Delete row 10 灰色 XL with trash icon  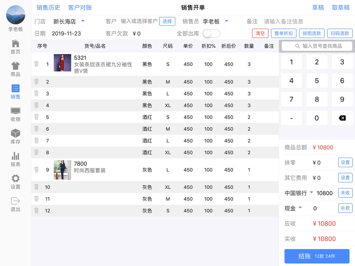[x=36, y=187]
